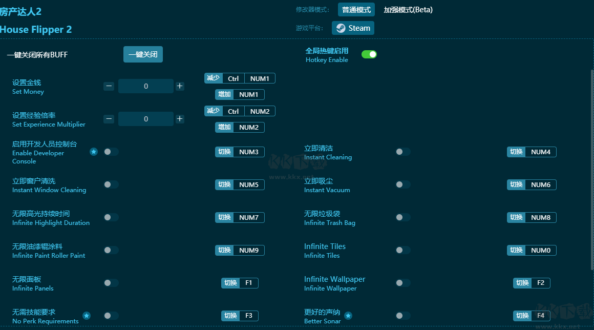Click Hotkey Enable label text

(327, 60)
